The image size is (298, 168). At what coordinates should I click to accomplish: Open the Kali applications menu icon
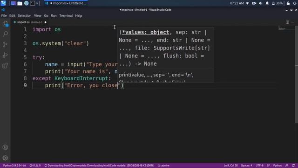3,3
